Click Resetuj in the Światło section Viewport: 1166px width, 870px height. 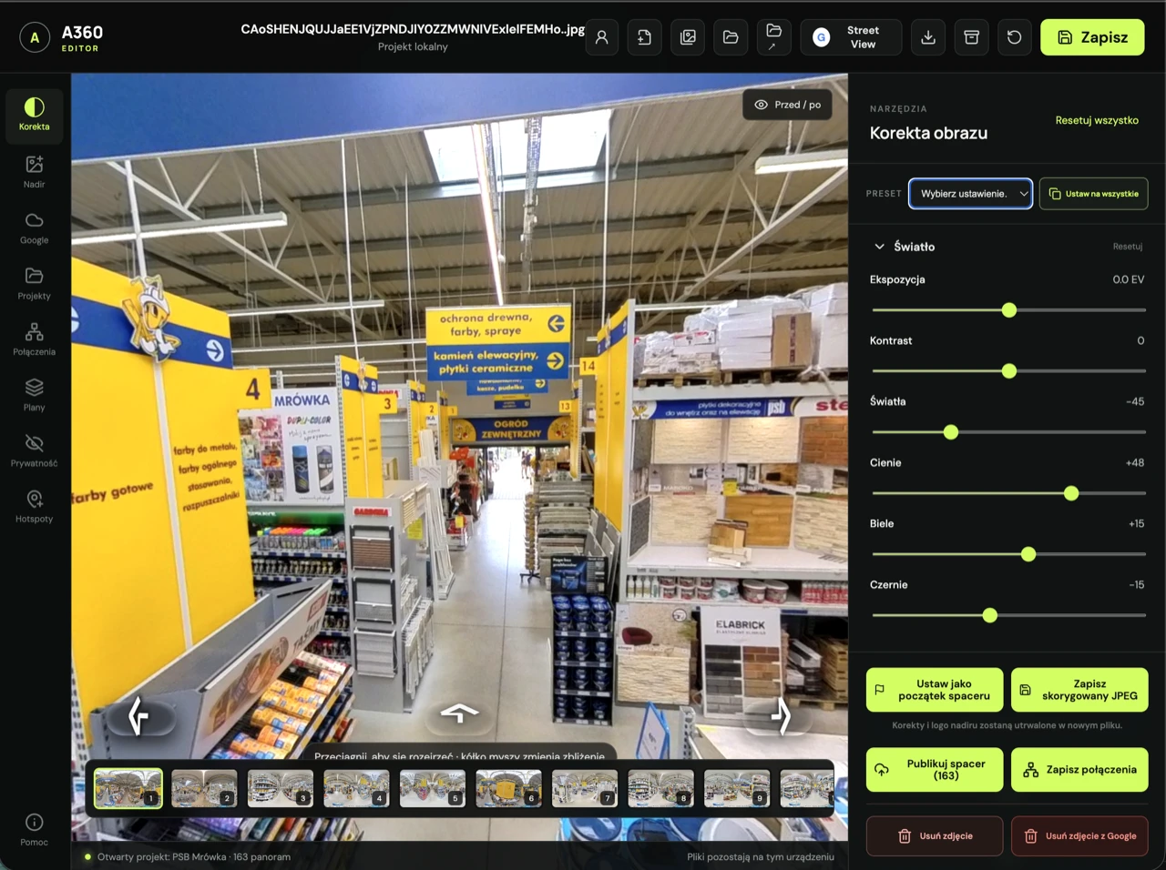coord(1128,247)
